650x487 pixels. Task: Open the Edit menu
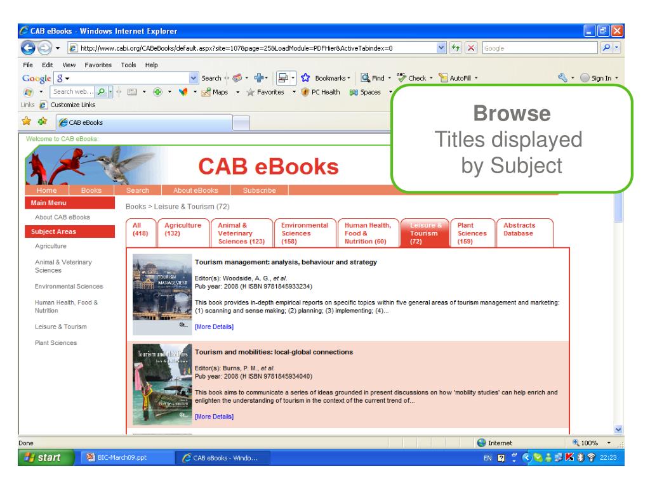tap(47, 65)
